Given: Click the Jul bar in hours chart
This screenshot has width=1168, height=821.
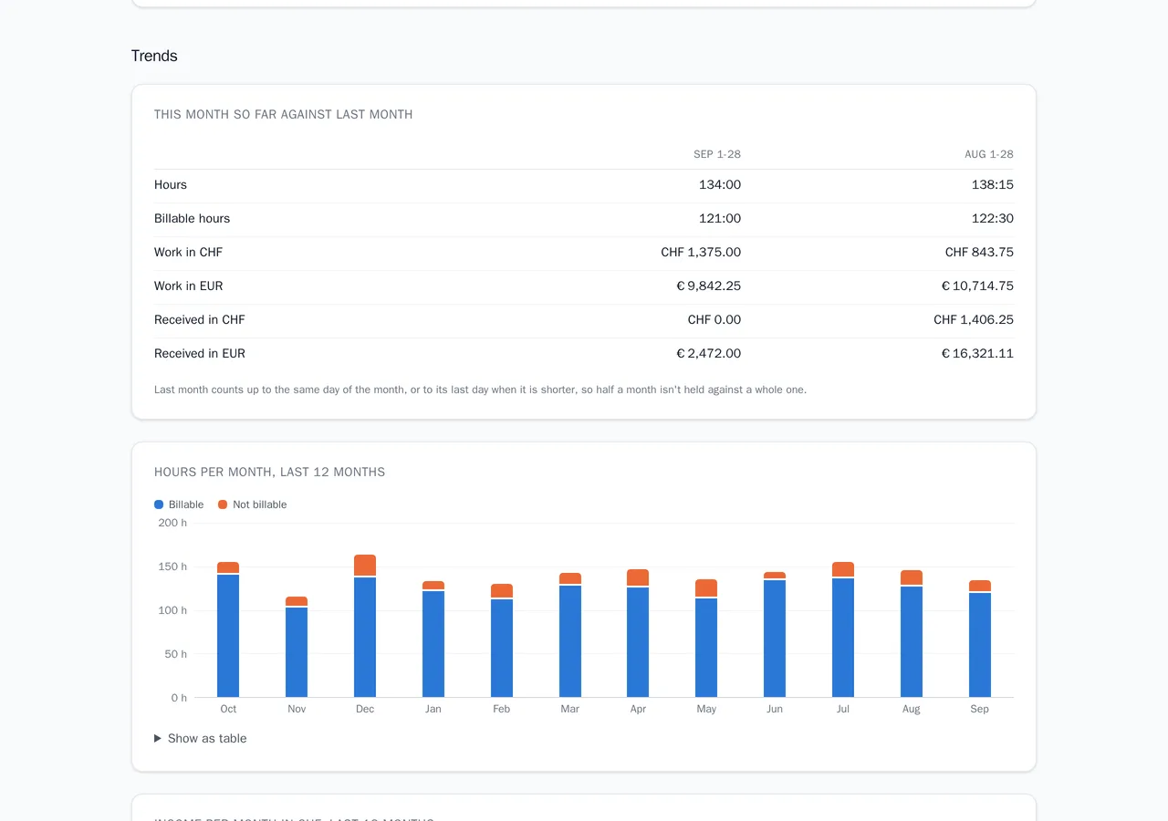Looking at the screenshot, I should (x=843, y=629).
